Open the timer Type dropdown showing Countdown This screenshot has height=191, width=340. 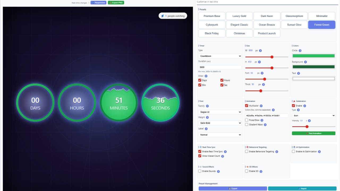tap(220, 56)
